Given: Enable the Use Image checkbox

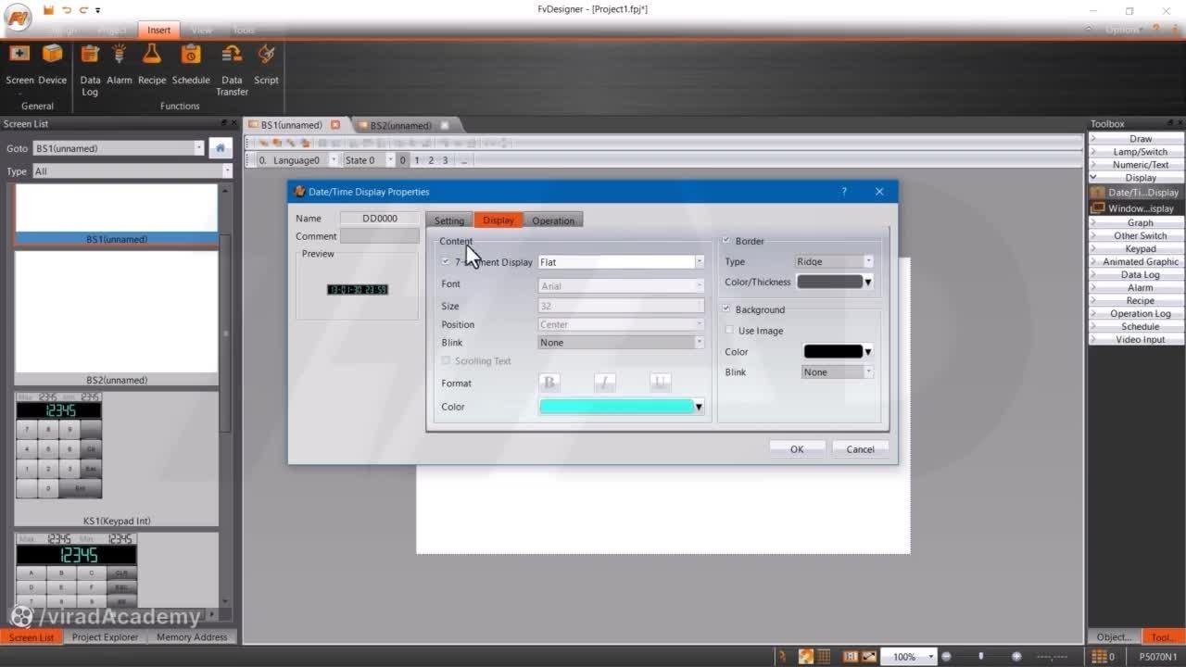Looking at the screenshot, I should (729, 331).
